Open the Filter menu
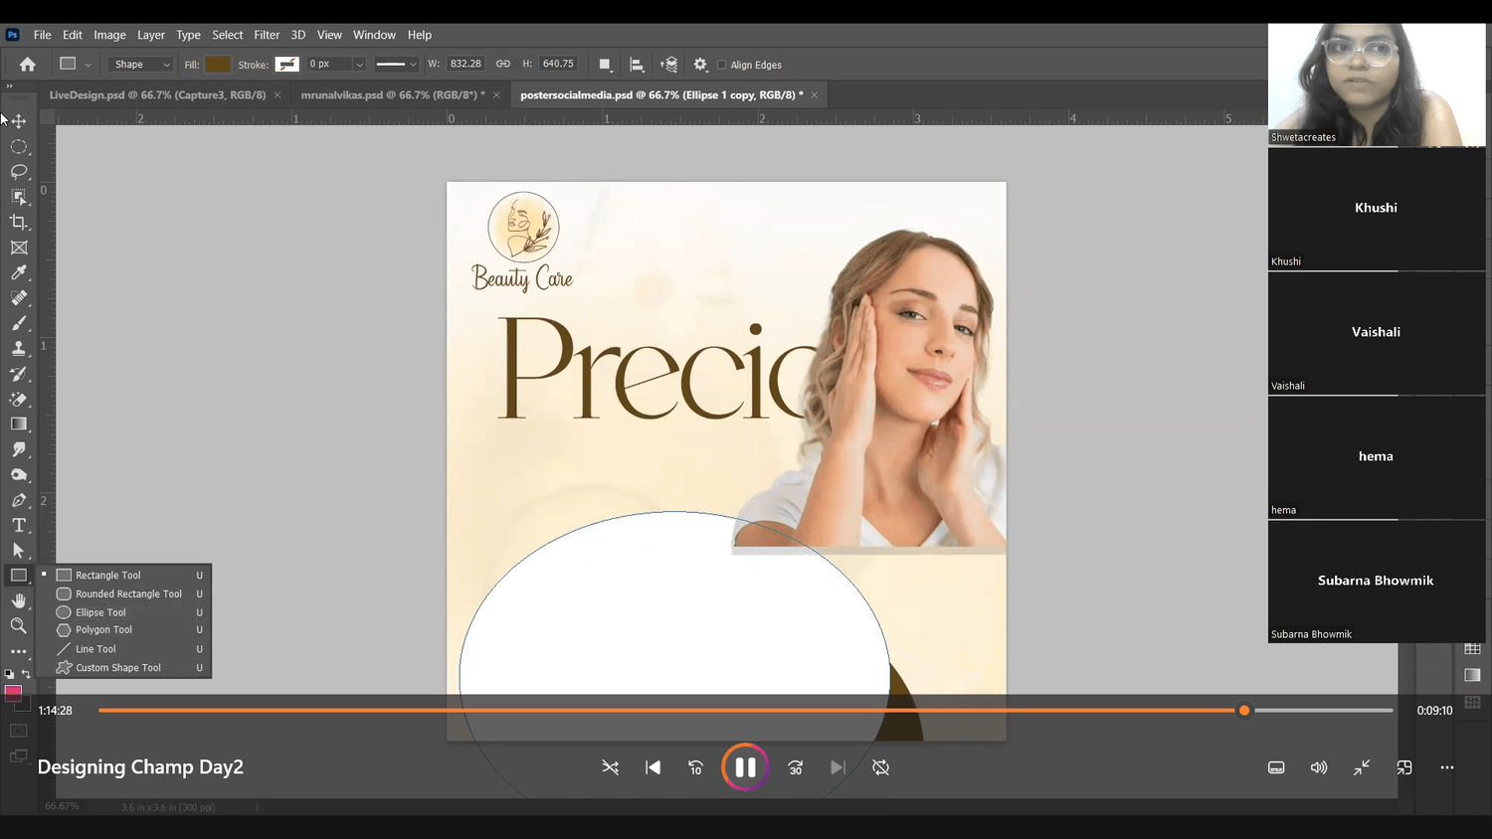Image resolution: width=1492 pixels, height=839 pixels. (x=267, y=35)
